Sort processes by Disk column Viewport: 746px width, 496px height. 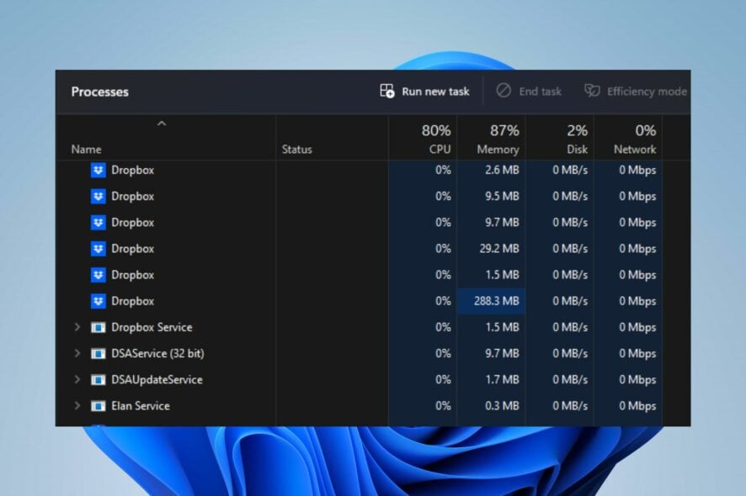pyautogui.click(x=560, y=138)
